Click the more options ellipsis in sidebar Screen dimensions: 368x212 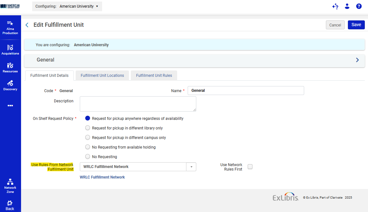(x=10, y=105)
